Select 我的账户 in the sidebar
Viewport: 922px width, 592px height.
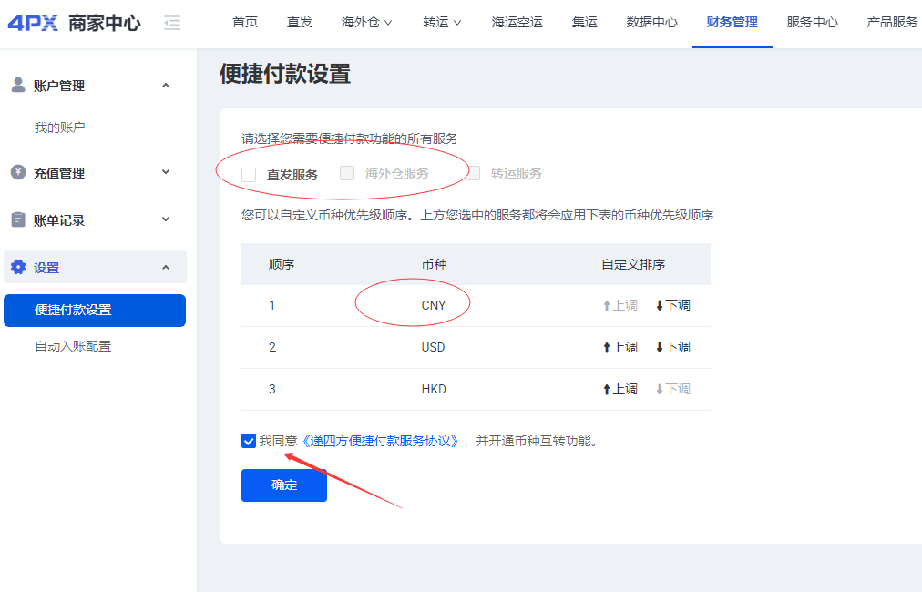coord(59,128)
